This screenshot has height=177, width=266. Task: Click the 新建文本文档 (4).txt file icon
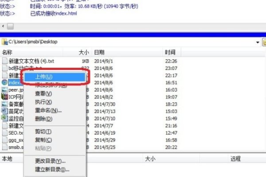[x=5, y=61]
